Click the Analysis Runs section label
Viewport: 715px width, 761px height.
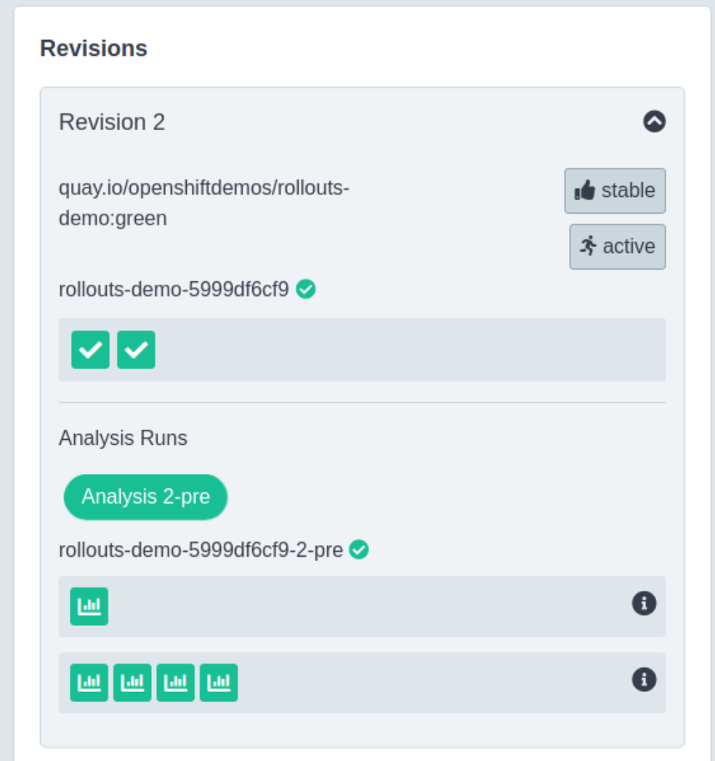point(124,438)
